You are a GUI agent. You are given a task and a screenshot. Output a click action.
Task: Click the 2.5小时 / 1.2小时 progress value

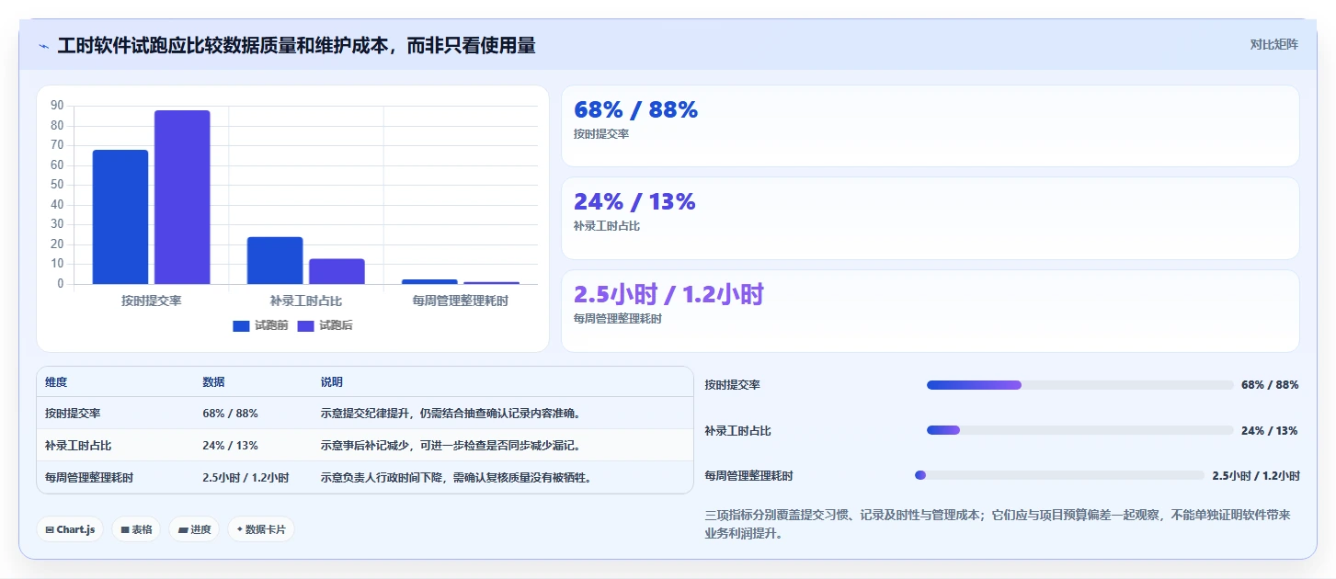(1256, 476)
